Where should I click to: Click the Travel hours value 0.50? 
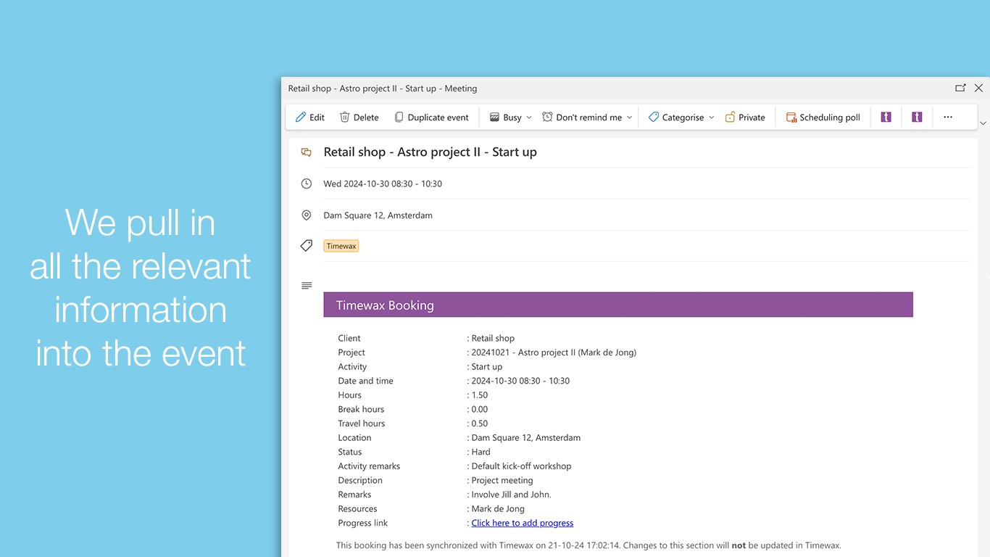pos(480,424)
